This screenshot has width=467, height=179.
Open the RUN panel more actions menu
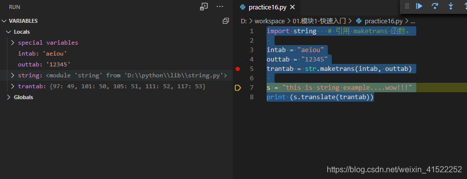coord(220,7)
